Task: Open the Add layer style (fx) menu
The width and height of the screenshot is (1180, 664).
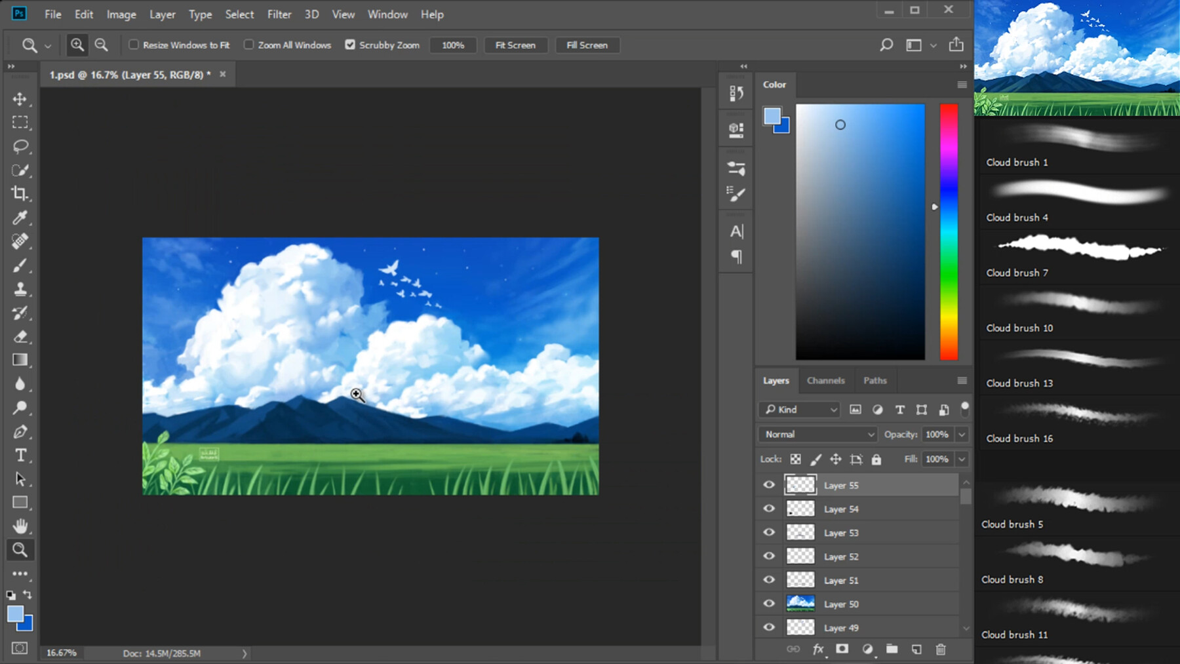Action: tap(817, 649)
